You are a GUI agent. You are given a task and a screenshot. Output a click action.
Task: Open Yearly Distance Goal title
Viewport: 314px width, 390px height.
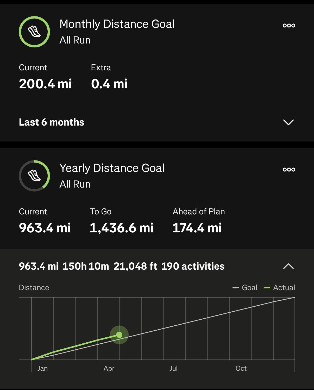(x=112, y=168)
